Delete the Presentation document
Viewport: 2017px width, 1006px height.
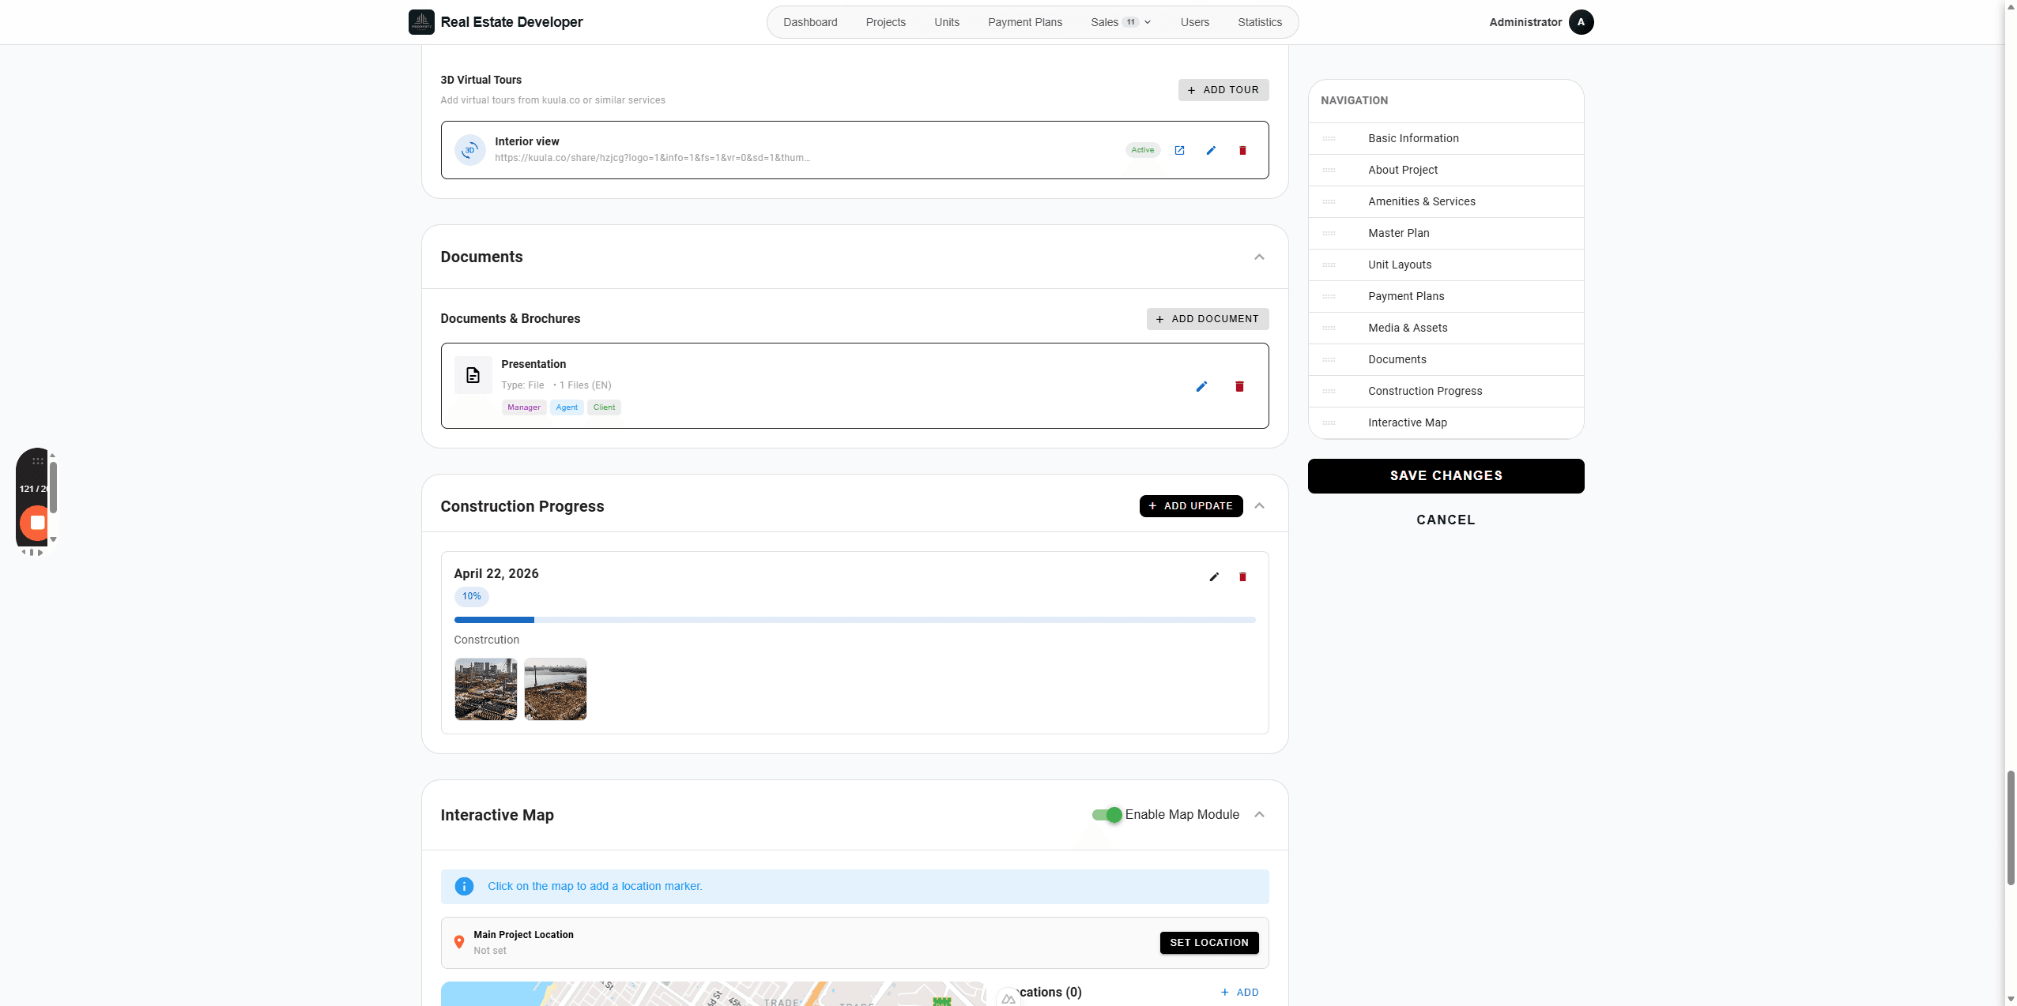click(1239, 386)
